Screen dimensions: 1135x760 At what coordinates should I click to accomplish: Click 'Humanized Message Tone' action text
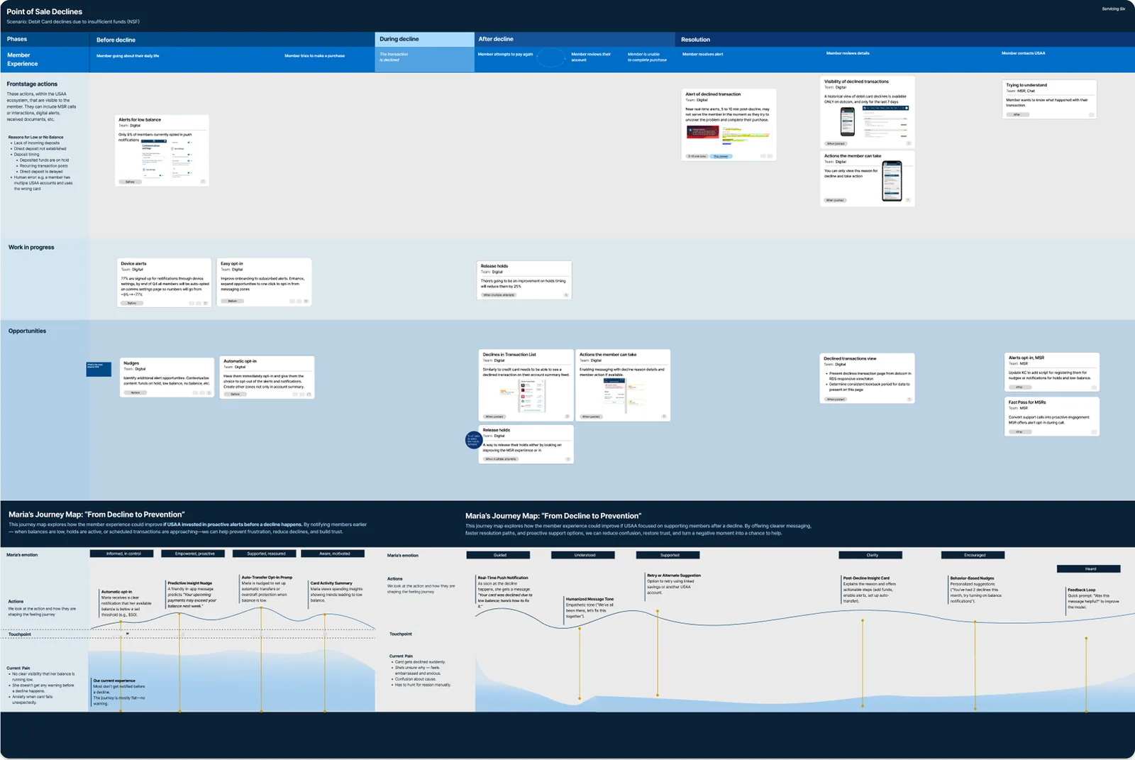tap(590, 600)
